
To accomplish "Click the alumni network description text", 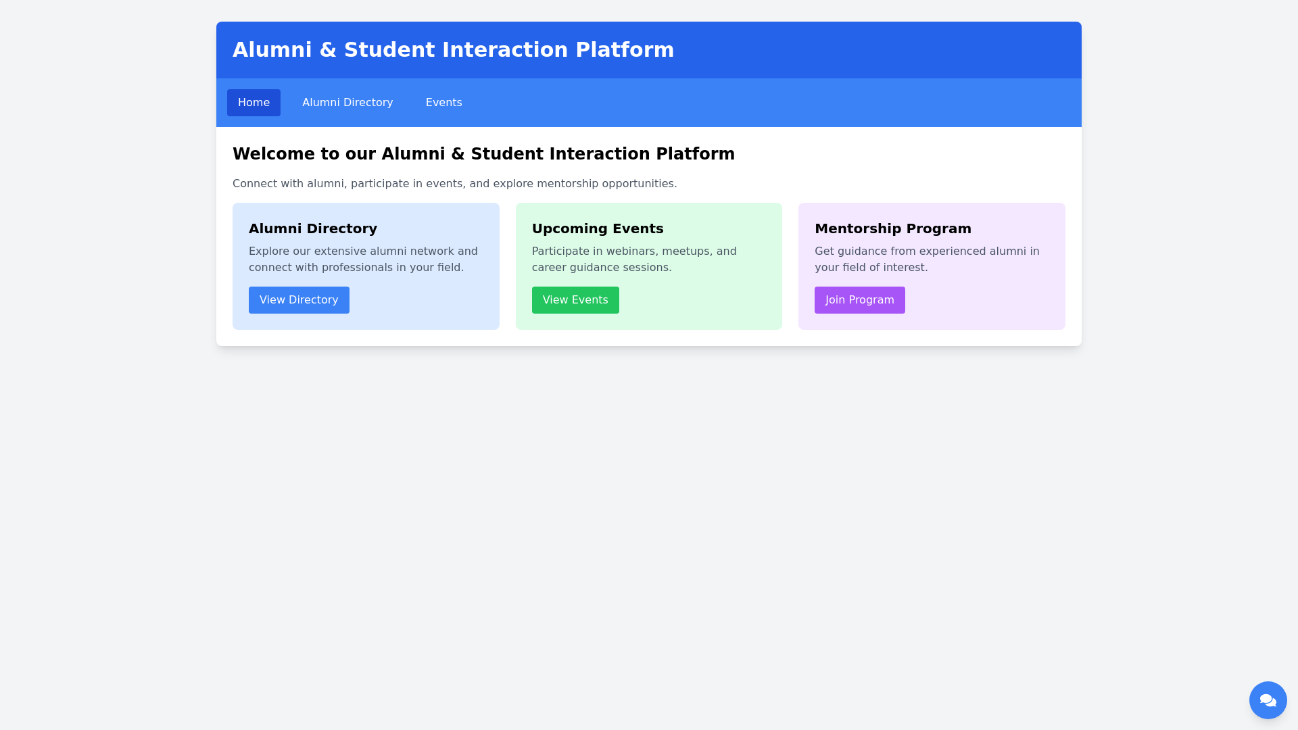I will pyautogui.click(x=363, y=259).
